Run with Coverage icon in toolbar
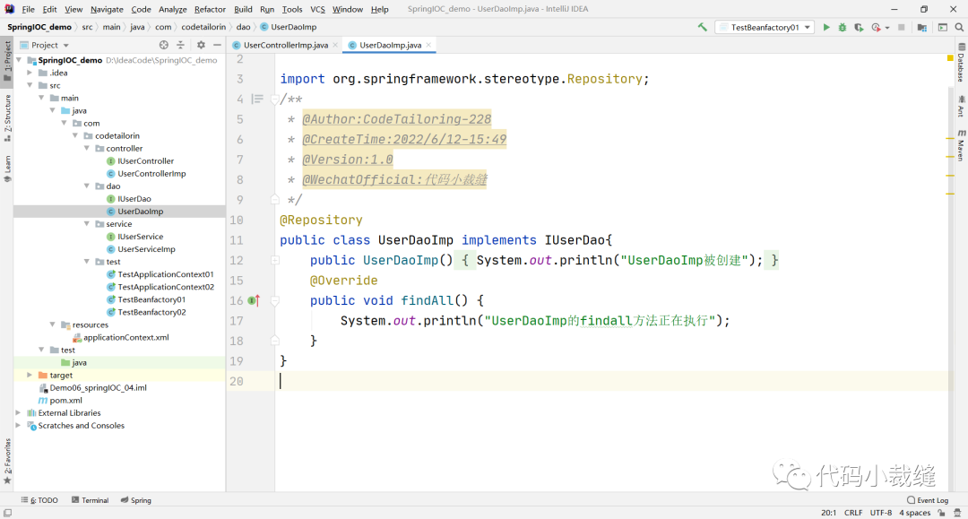 click(x=859, y=28)
